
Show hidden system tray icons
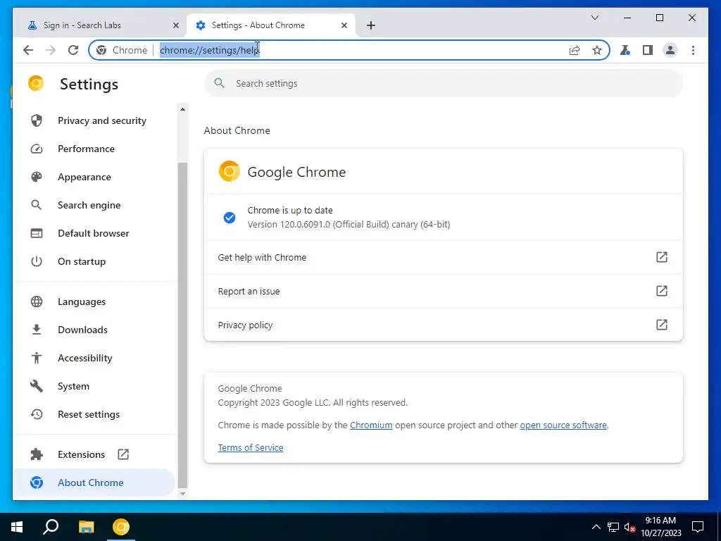tap(596, 527)
